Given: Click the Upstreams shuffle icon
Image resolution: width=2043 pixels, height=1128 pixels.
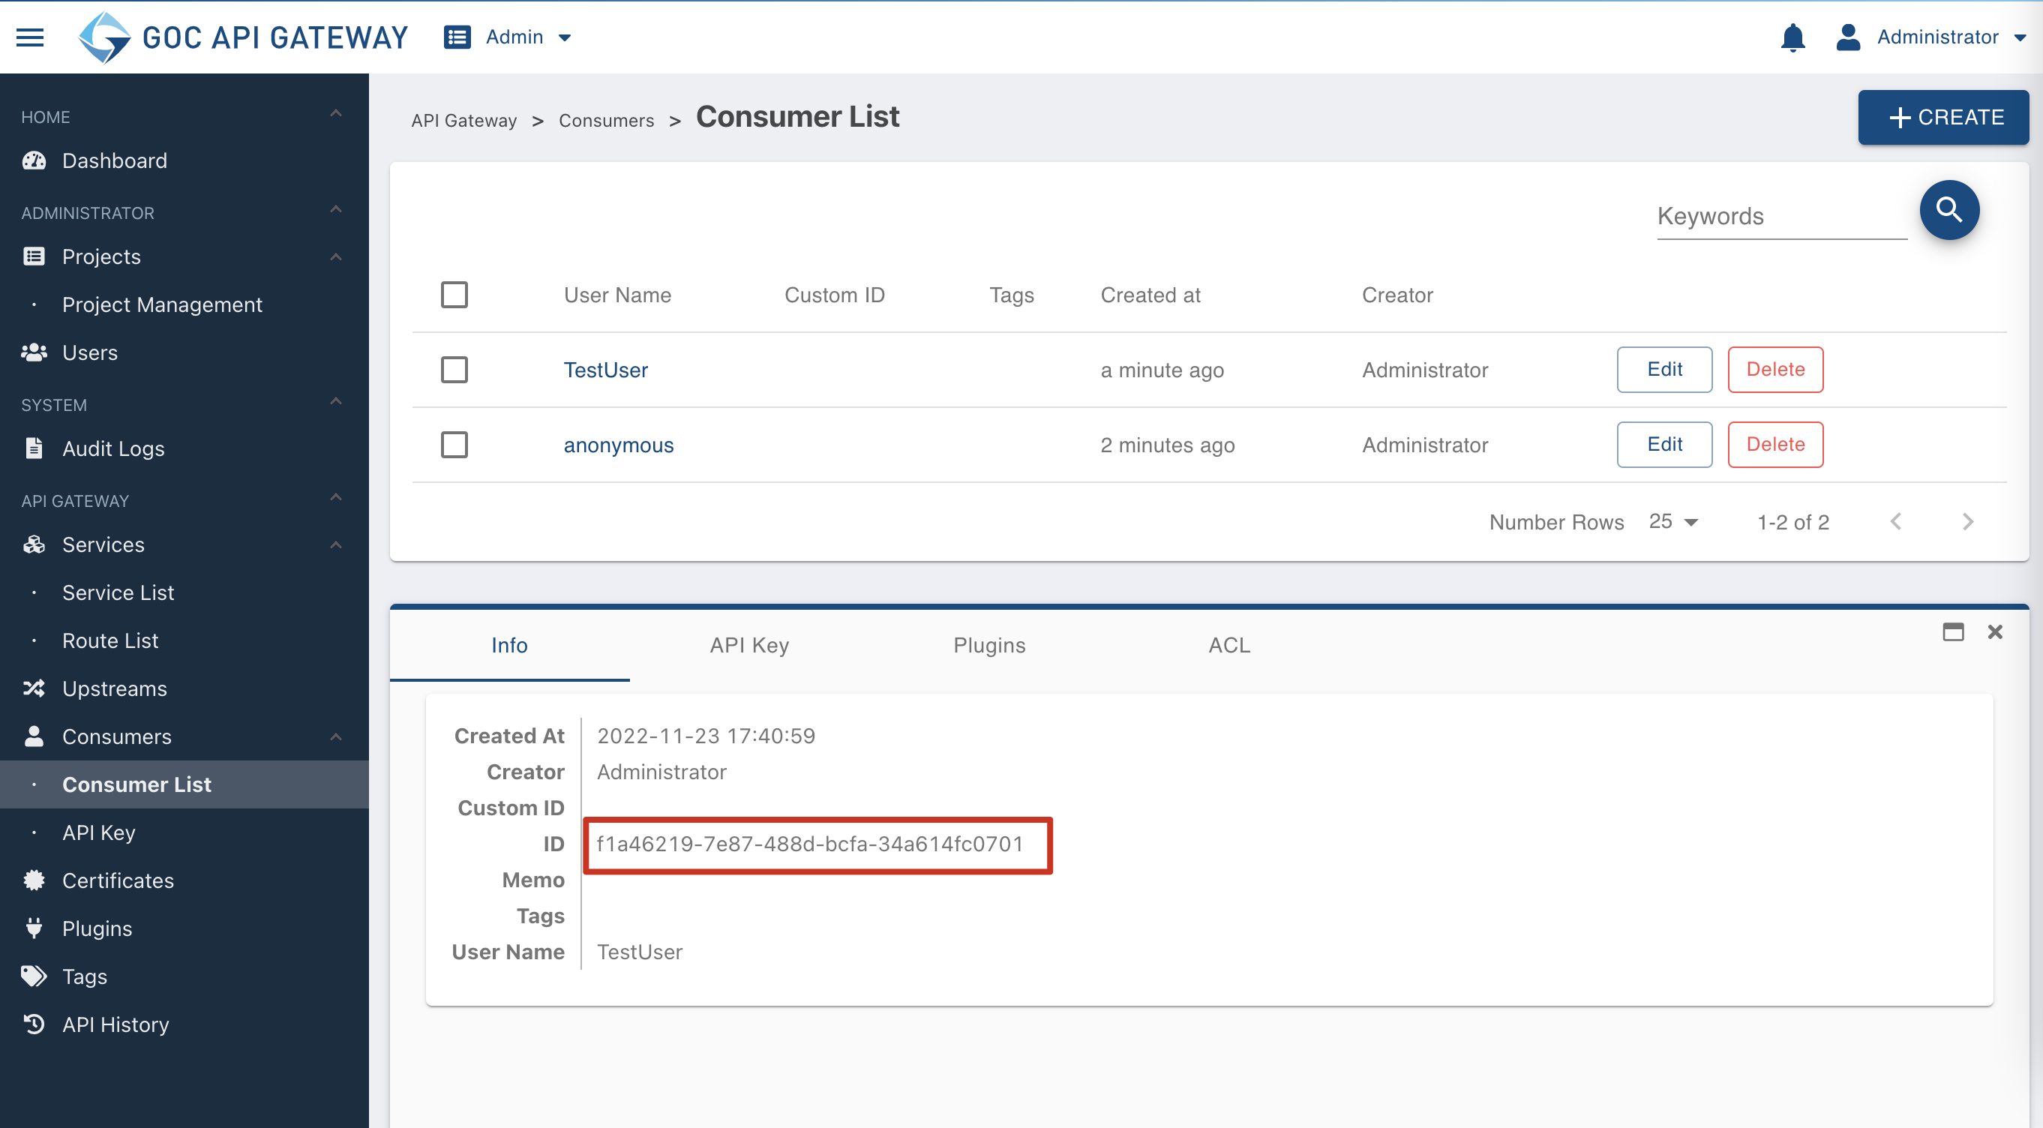Looking at the screenshot, I should coord(34,688).
